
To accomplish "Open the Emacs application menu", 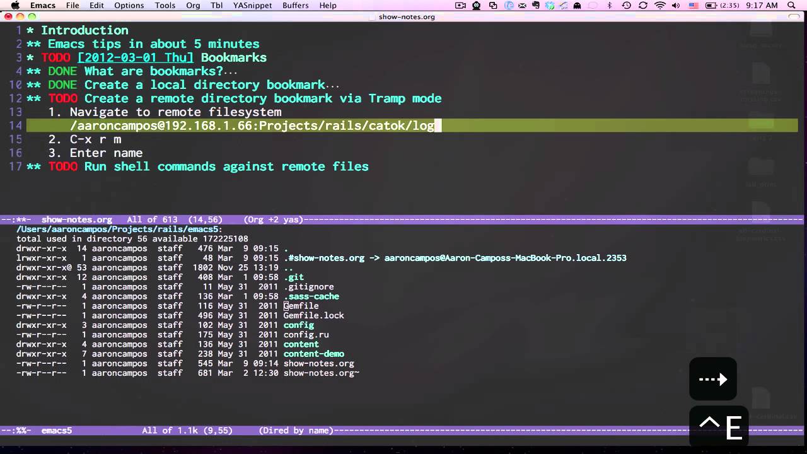I will click(x=43, y=5).
